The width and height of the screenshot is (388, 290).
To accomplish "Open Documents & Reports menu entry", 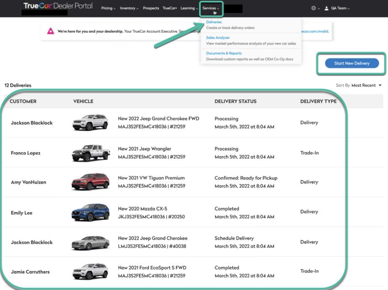I will click(x=224, y=53).
